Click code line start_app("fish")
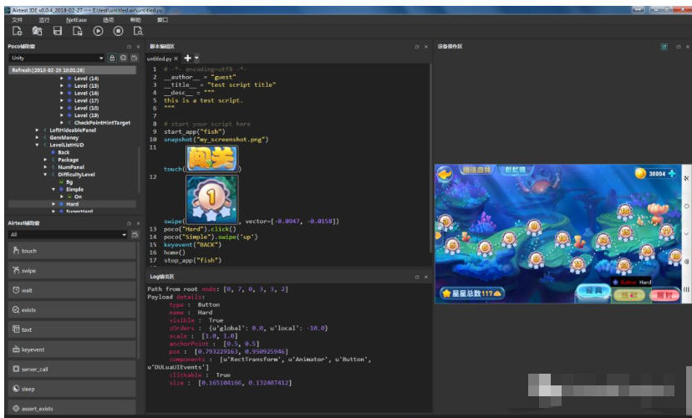 coord(195,131)
